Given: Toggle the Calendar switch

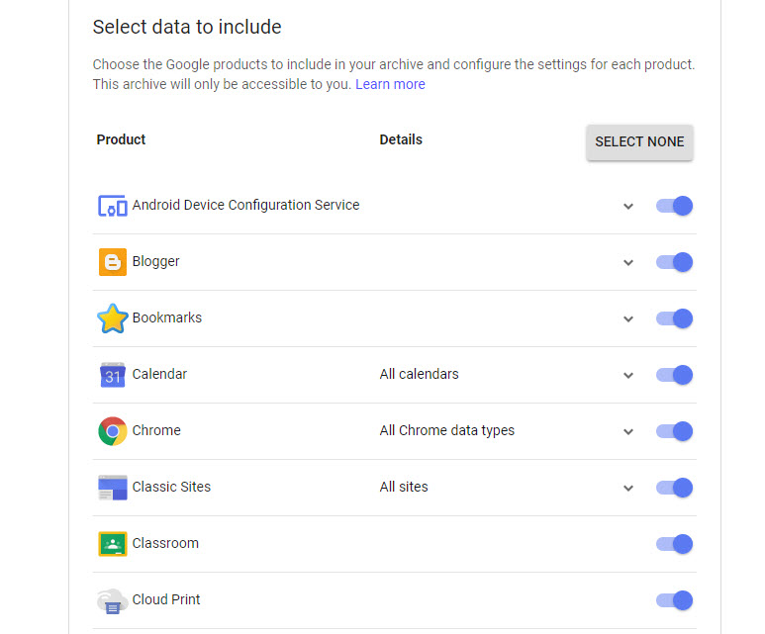Looking at the screenshot, I should (x=674, y=375).
